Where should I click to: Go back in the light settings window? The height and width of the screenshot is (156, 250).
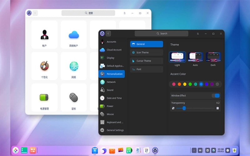35,13
